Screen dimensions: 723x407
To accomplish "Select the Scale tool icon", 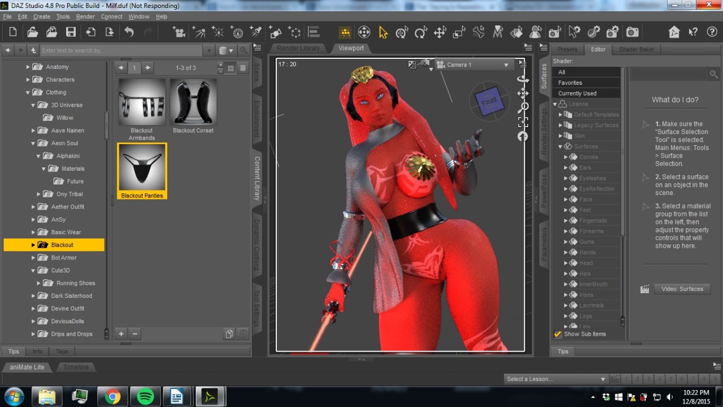I will (x=459, y=32).
